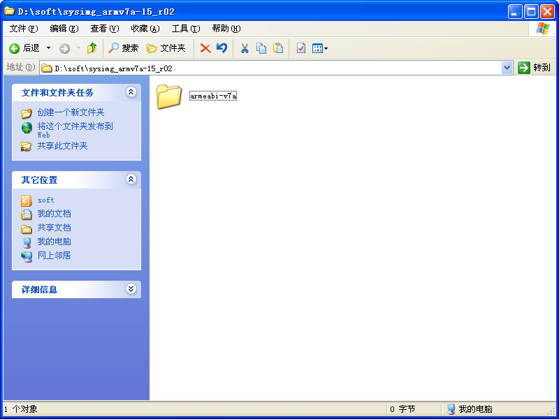Click the clipboard paste icon
The width and height of the screenshot is (559, 419).
click(x=278, y=48)
